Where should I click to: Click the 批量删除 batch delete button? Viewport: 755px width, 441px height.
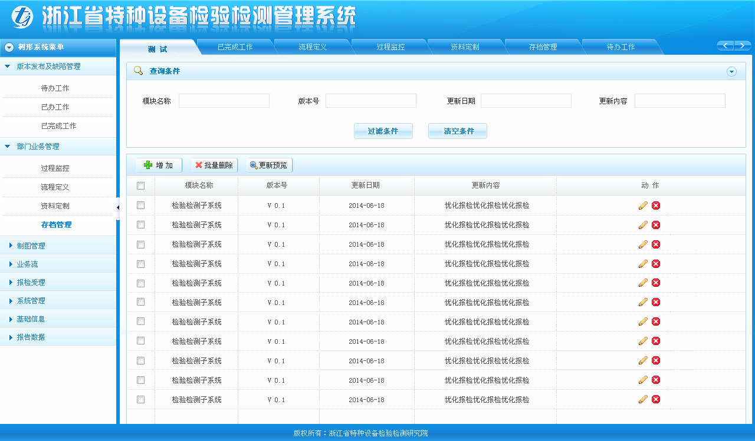pyautogui.click(x=214, y=165)
